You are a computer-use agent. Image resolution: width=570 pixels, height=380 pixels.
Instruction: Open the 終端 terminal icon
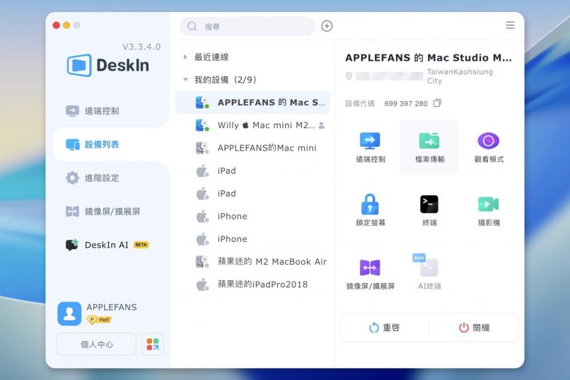[x=429, y=205]
